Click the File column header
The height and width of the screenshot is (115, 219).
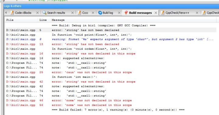(21, 20)
